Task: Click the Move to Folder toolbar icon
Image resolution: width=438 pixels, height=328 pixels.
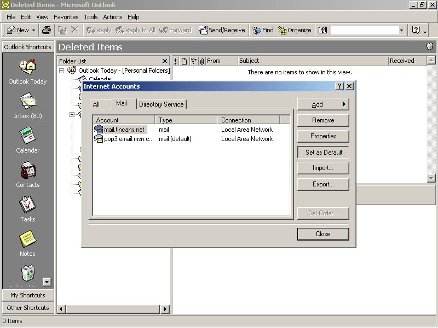Action: click(x=62, y=30)
